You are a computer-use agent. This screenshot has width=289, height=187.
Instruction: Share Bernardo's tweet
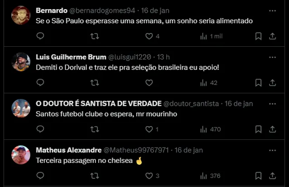pyautogui.click(x=272, y=36)
